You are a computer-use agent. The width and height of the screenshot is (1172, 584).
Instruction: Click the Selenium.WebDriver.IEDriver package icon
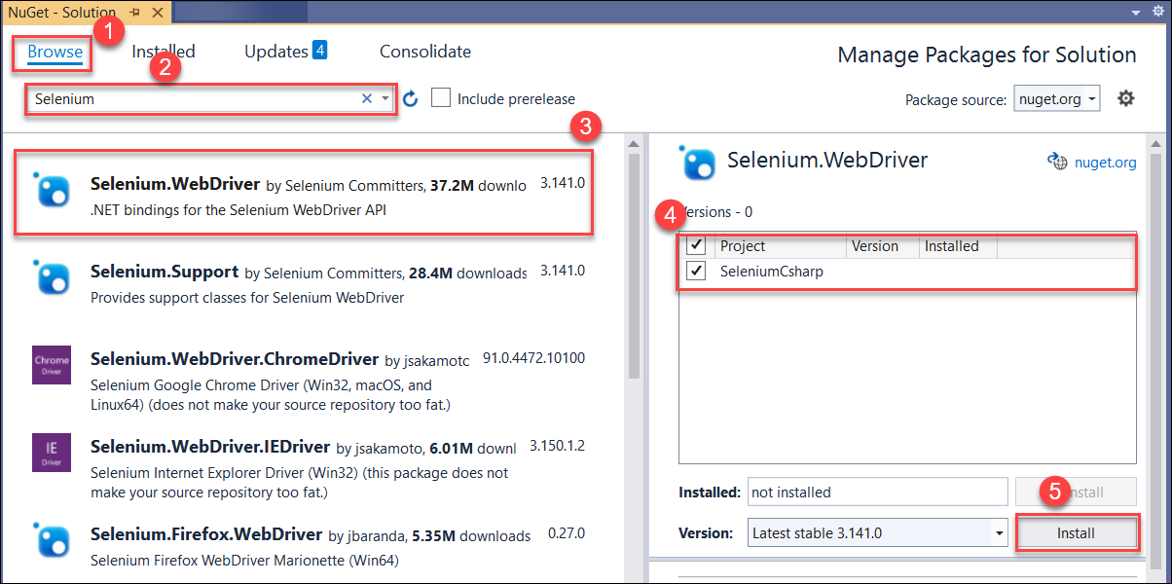pos(52,453)
